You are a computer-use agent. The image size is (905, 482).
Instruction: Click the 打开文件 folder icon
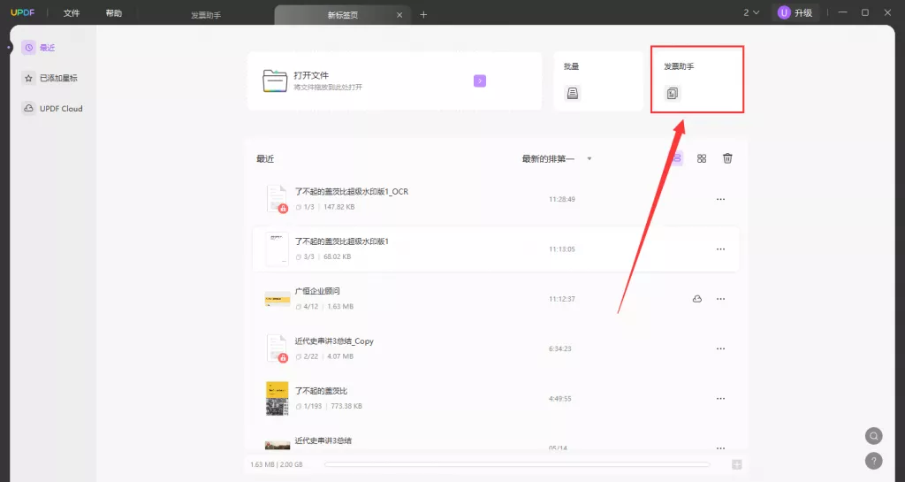pyautogui.click(x=275, y=80)
